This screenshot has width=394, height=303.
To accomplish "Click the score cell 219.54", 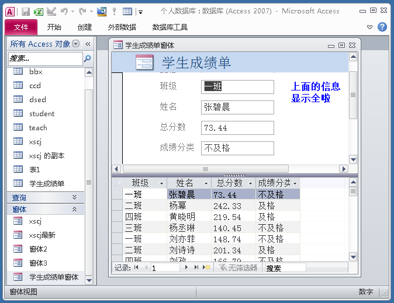I will tap(233, 217).
